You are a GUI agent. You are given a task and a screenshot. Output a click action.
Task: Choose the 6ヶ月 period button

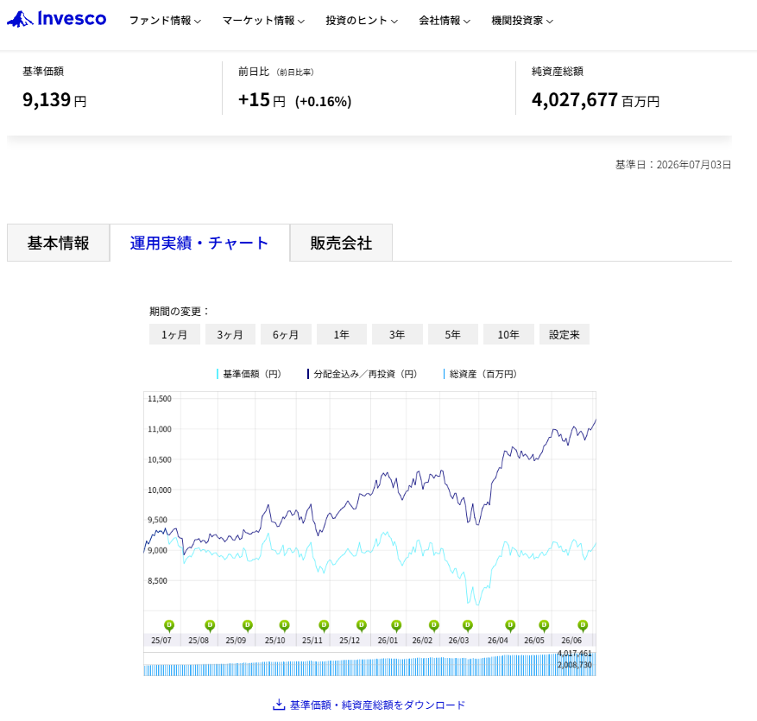pyautogui.click(x=286, y=334)
